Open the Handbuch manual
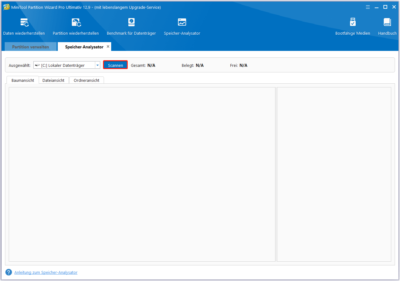Image resolution: width=400 pixels, height=281 pixels. click(x=387, y=27)
